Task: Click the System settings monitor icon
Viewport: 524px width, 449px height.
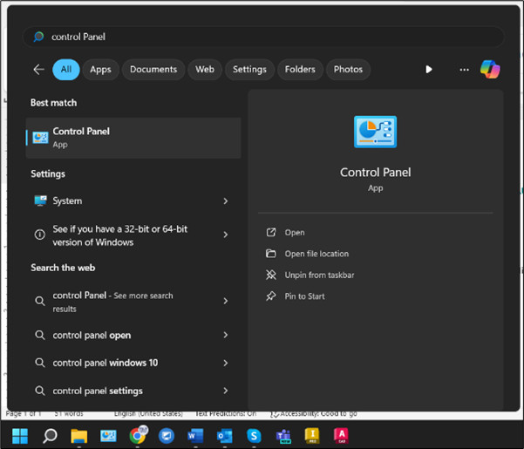Action: [x=40, y=201]
